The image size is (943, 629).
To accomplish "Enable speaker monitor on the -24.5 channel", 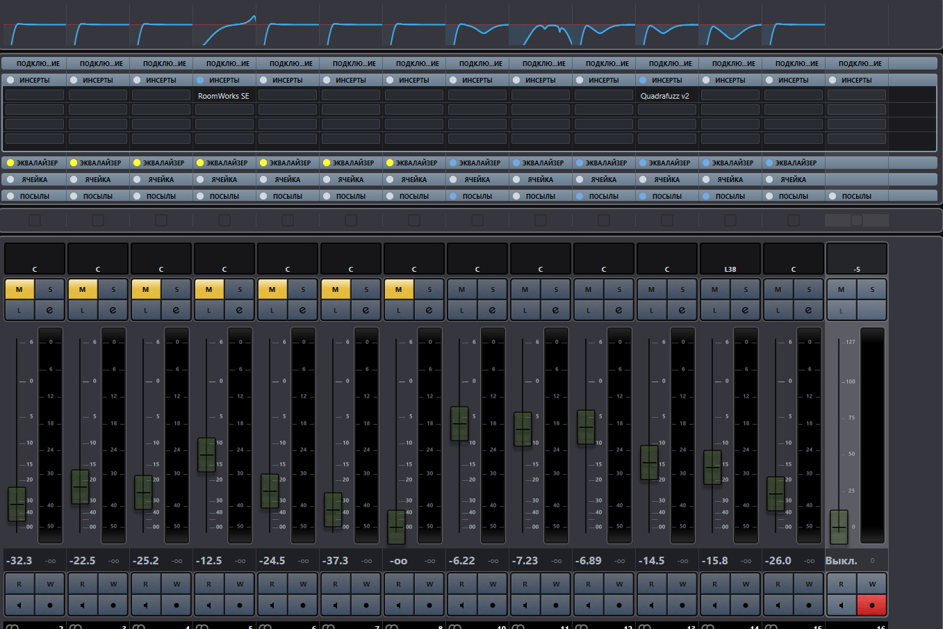I will point(272,605).
